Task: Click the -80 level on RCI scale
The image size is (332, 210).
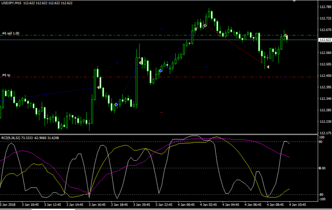Action: pyautogui.click(x=322, y=194)
